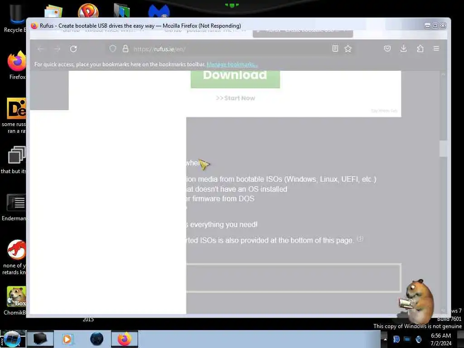Open the black box taskbar app

pos(40,339)
